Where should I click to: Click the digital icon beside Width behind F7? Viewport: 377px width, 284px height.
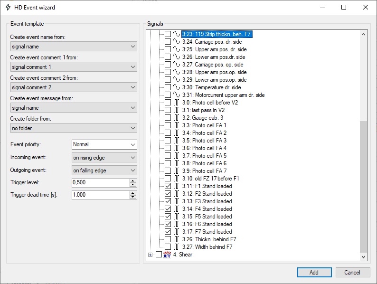coord(176,247)
